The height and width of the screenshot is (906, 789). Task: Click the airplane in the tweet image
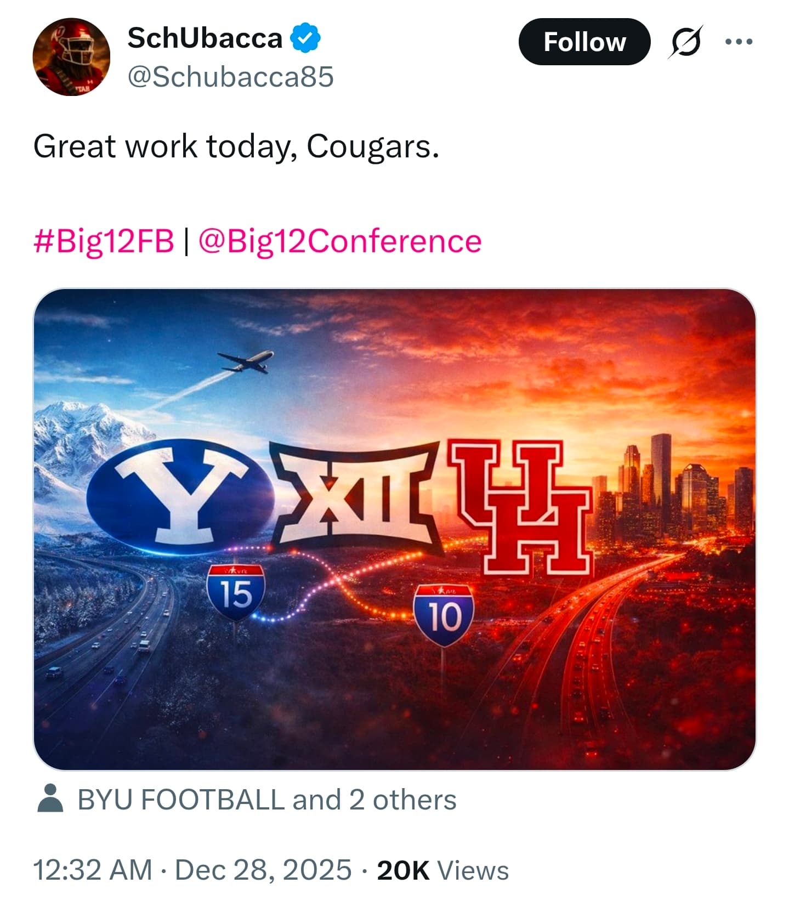tap(246, 362)
